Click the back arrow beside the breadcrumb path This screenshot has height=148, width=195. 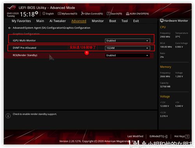10,28
